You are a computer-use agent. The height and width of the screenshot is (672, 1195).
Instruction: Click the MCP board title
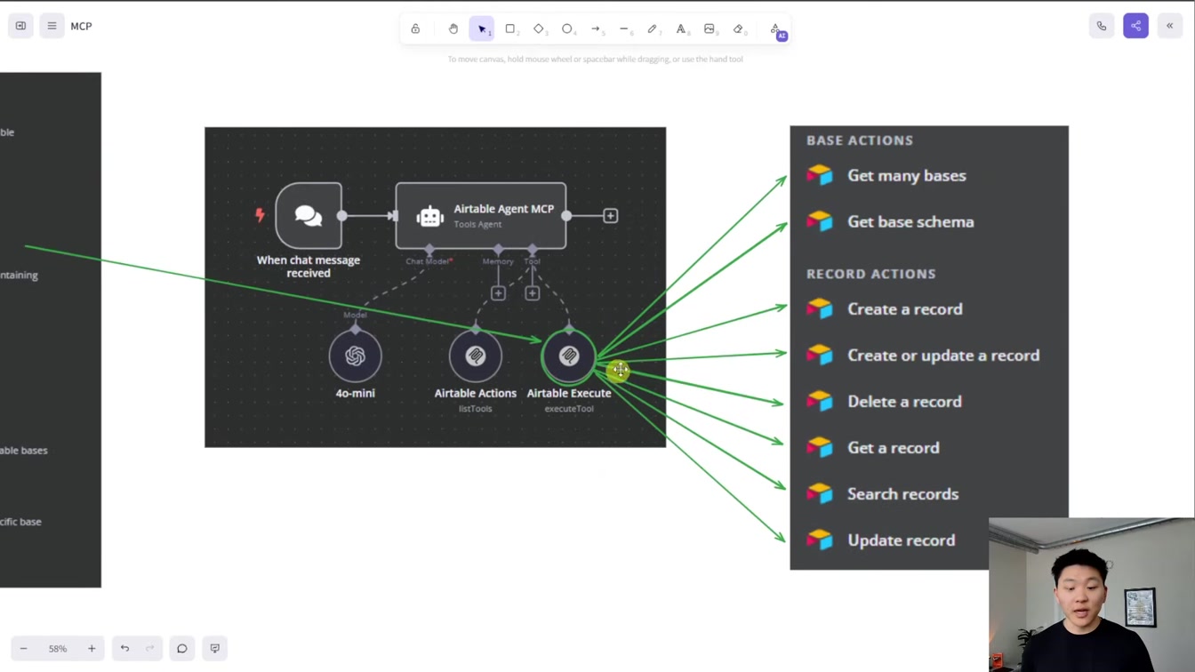tap(81, 26)
